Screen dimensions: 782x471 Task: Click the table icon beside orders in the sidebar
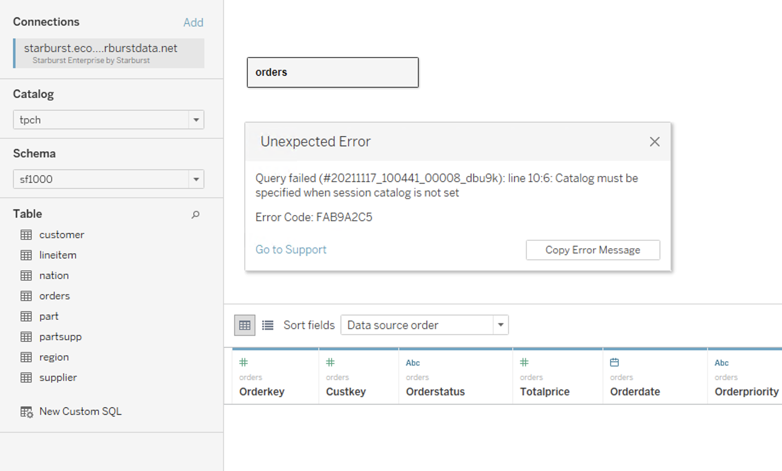point(26,295)
